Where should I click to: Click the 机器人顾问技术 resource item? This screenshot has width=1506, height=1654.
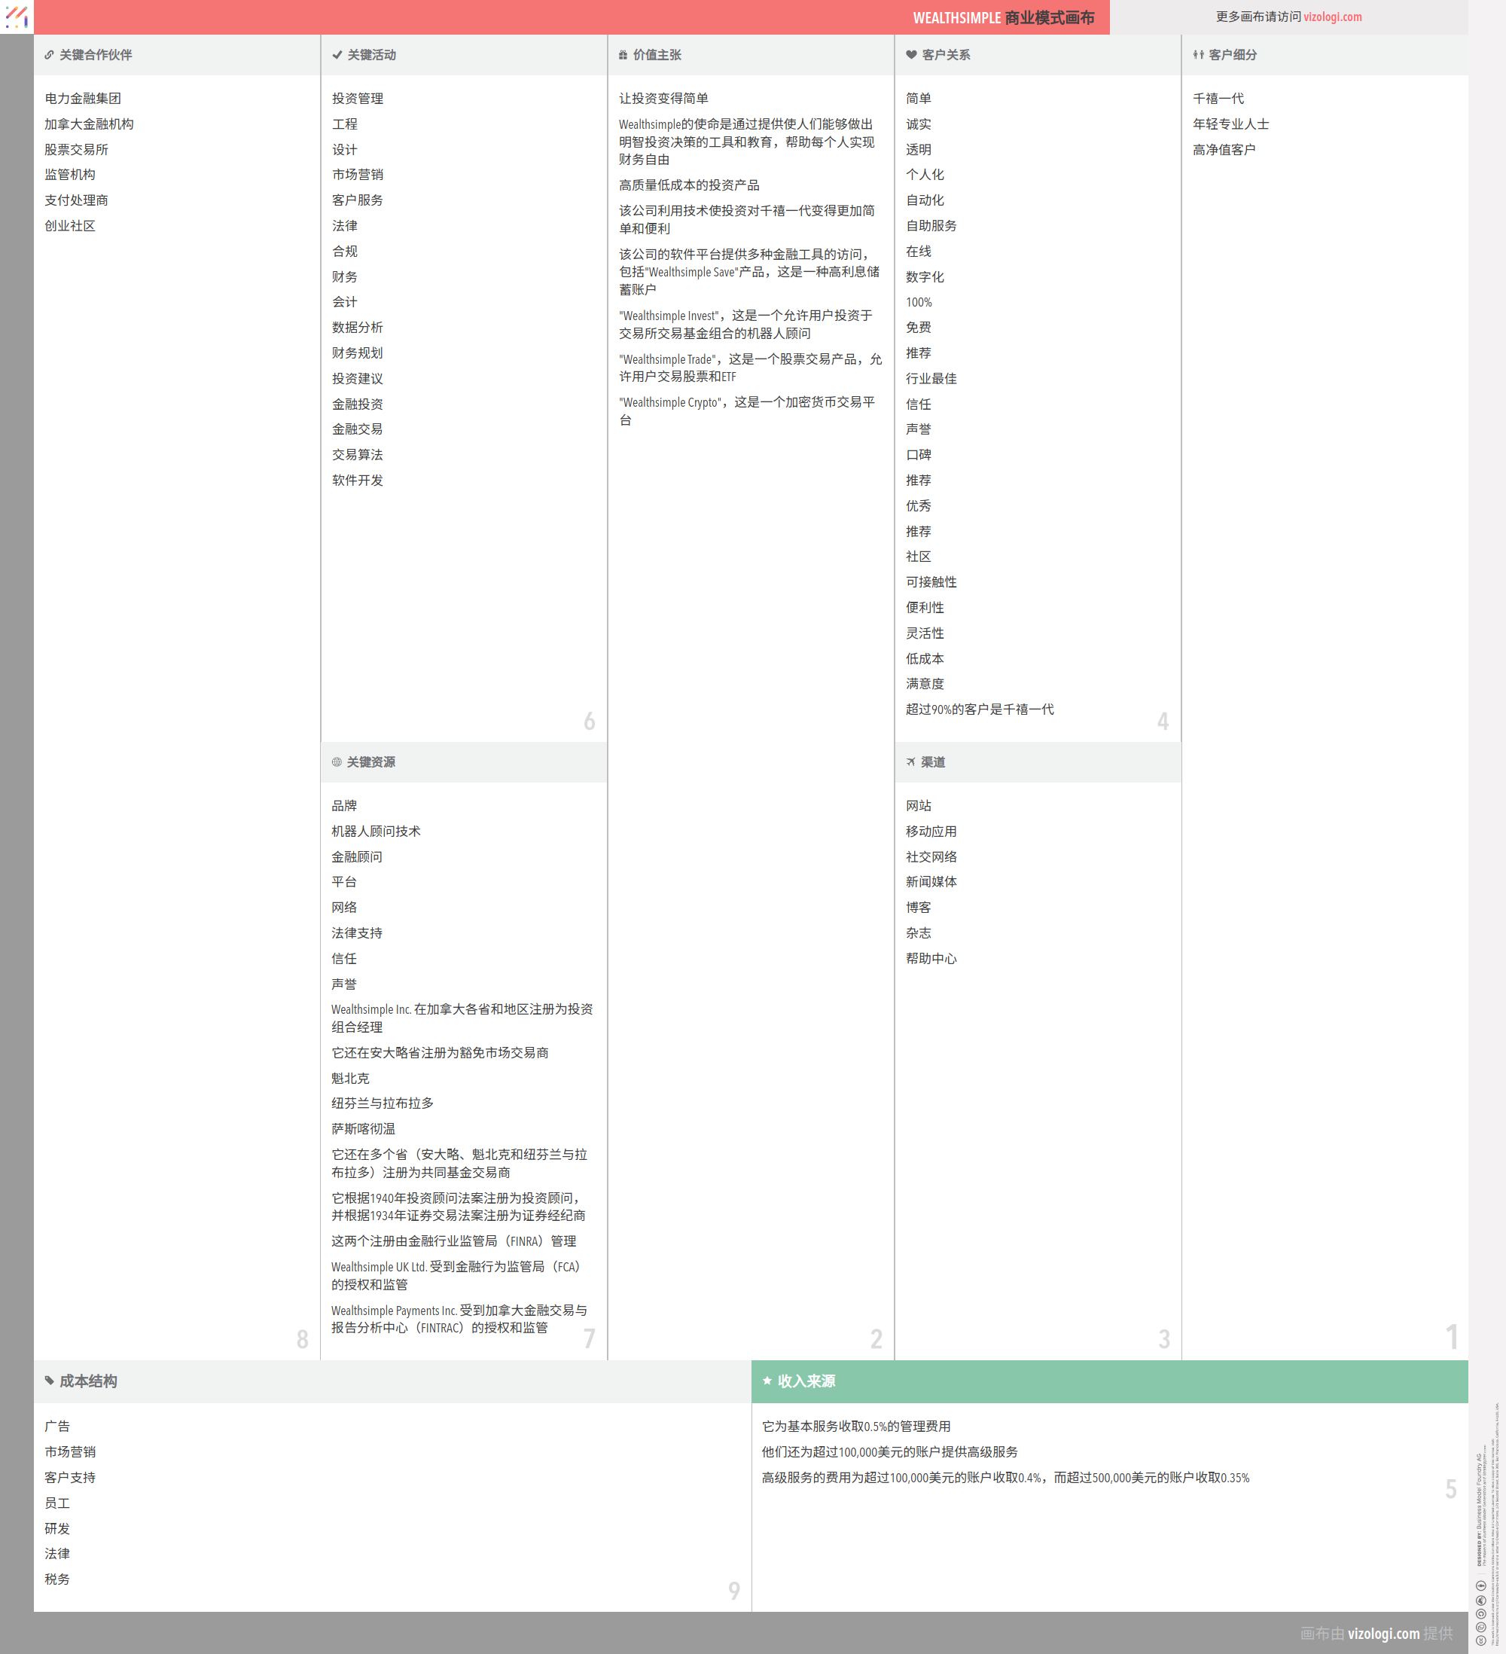coord(376,831)
